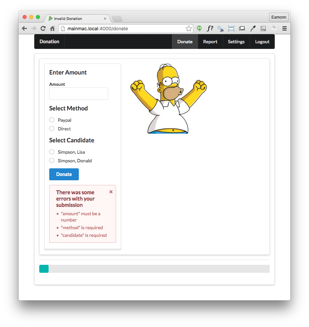Image resolution: width=309 pixels, height=327 pixels.
Task: Open the Hangouts extension icon
Action: pos(199,29)
